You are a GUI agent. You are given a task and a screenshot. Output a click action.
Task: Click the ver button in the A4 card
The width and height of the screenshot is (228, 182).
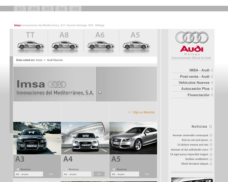(x=99, y=174)
